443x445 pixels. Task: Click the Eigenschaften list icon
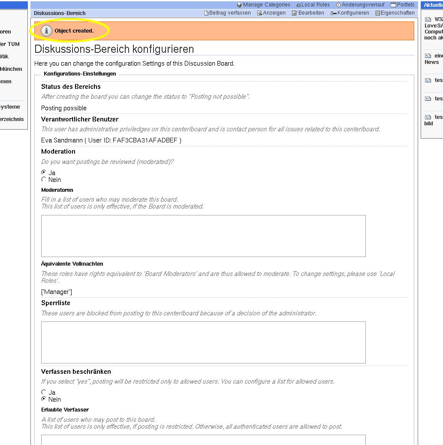[377, 13]
